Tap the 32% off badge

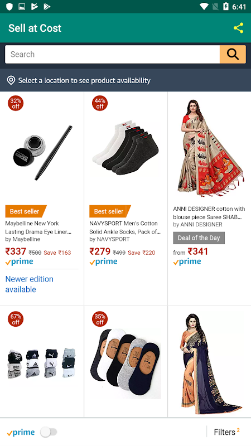point(16,103)
